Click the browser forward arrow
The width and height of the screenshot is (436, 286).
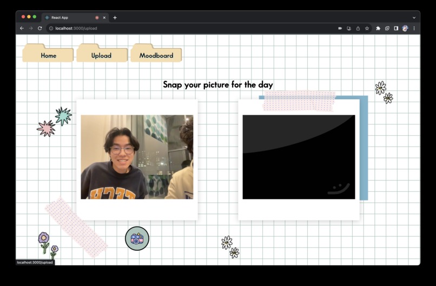(x=31, y=28)
